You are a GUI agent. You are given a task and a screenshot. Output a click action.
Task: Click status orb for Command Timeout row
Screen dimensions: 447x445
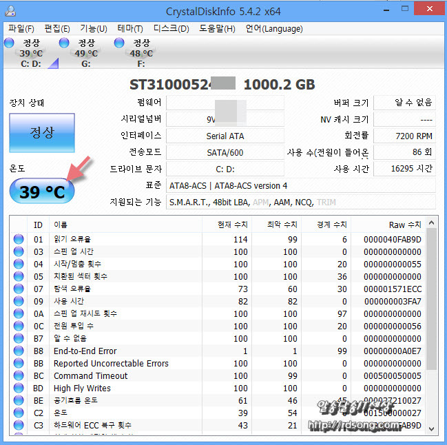click(19, 375)
